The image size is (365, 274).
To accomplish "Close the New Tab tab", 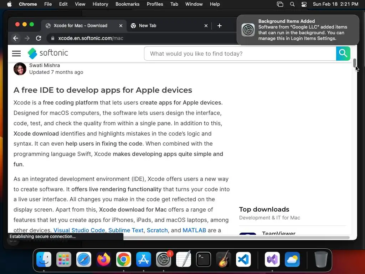I will (206, 26).
